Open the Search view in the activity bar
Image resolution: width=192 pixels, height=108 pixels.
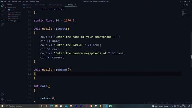[x=2, y=10]
